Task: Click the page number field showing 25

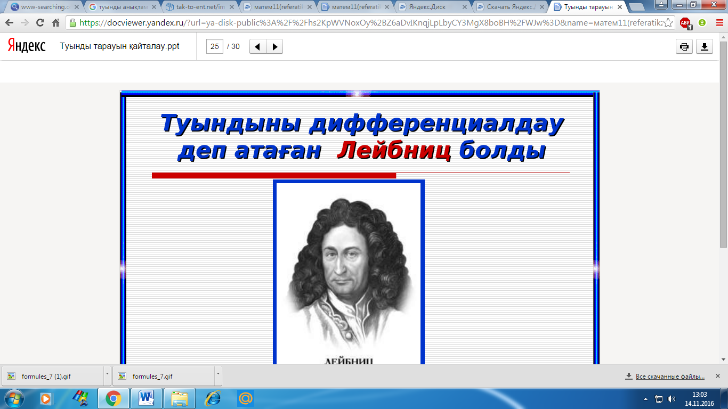Action: click(x=215, y=46)
